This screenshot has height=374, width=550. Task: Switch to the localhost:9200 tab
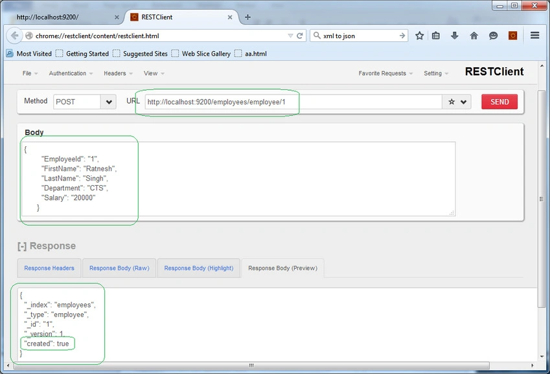[x=63, y=17]
